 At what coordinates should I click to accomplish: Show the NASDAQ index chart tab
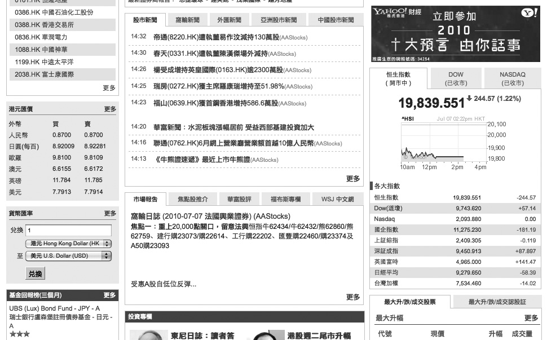[512, 78]
